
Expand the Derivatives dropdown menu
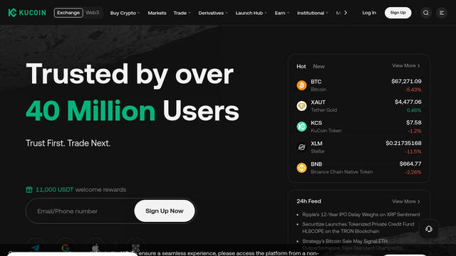pyautogui.click(x=213, y=13)
